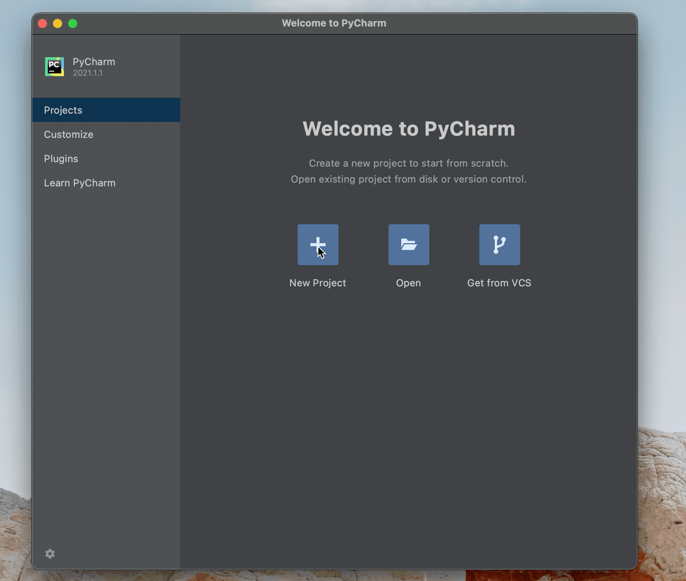Close the Welcome to PyCharm window

point(42,23)
